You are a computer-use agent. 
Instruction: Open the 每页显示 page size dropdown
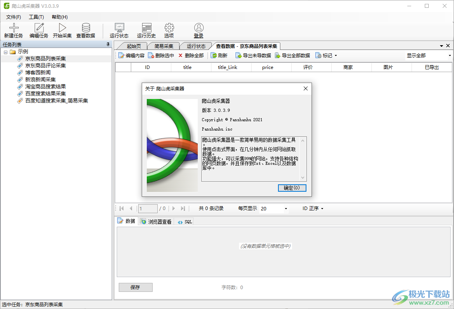click(273, 208)
